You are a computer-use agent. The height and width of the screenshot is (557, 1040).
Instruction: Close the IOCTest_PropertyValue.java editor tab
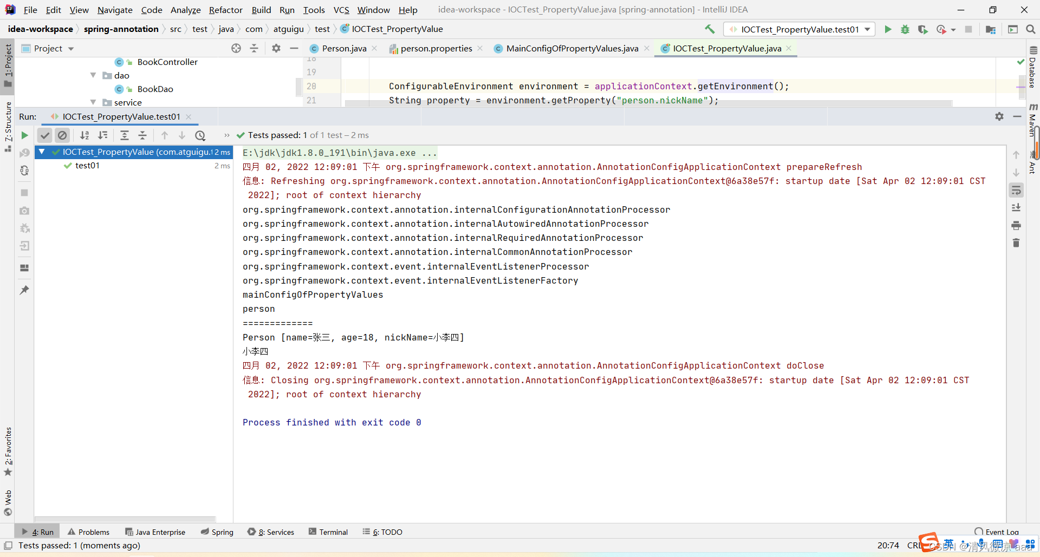click(x=789, y=48)
